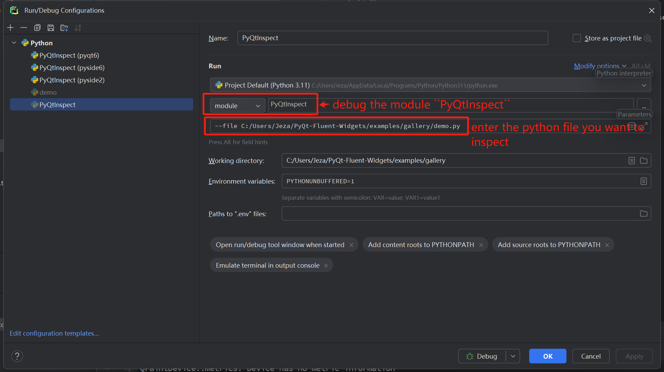664x372 pixels.
Task: Open Edit configuration templates
Action: [54, 333]
